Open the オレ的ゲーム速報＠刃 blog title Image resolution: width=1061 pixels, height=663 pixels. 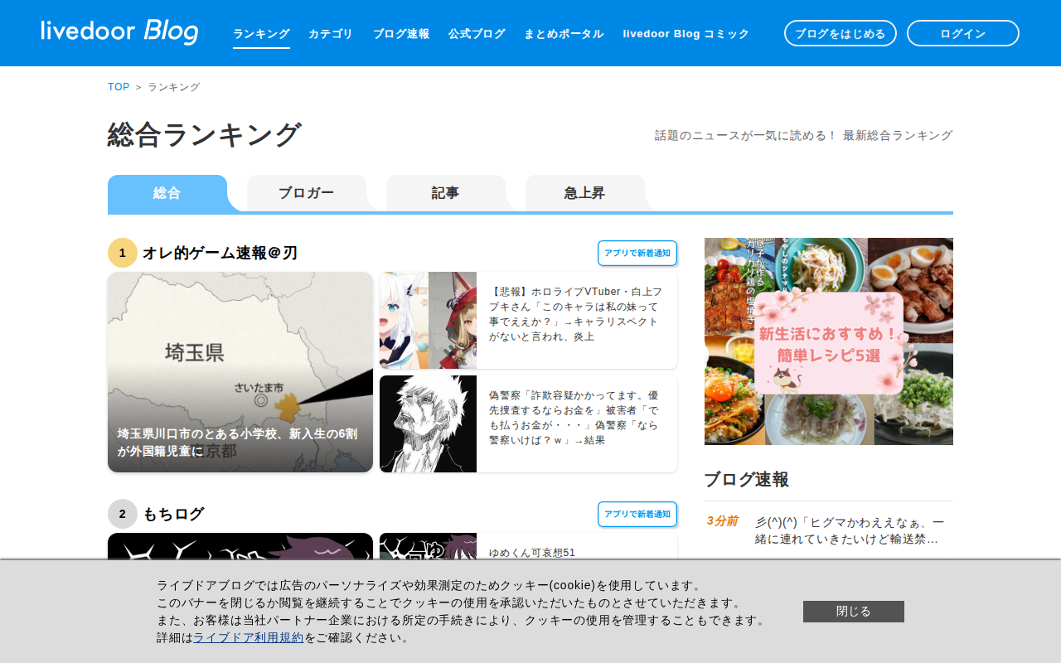[220, 253]
